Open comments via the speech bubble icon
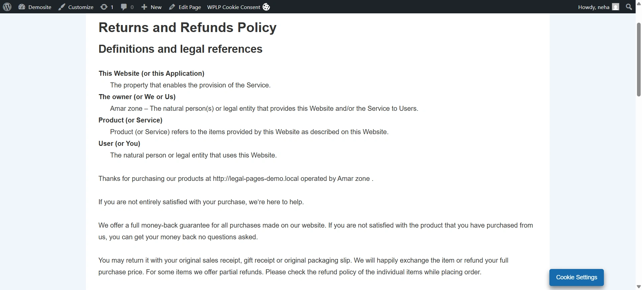This screenshot has height=290, width=642. [123, 7]
